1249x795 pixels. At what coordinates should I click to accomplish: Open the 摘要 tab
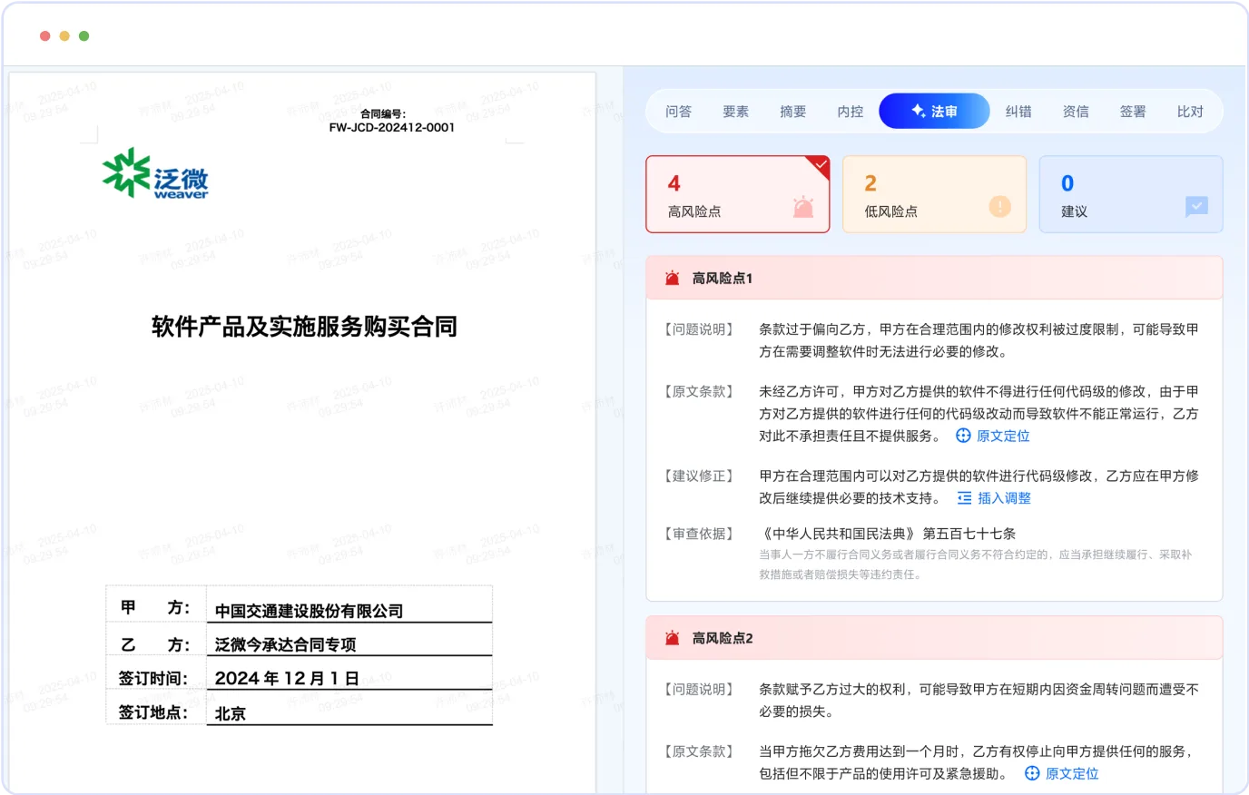[x=792, y=112]
